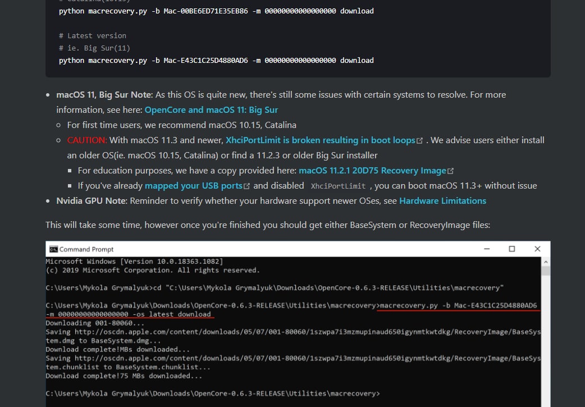
Task: Click the Mac-00BE6ED71E35EB86 python command line
Action: click(x=216, y=11)
